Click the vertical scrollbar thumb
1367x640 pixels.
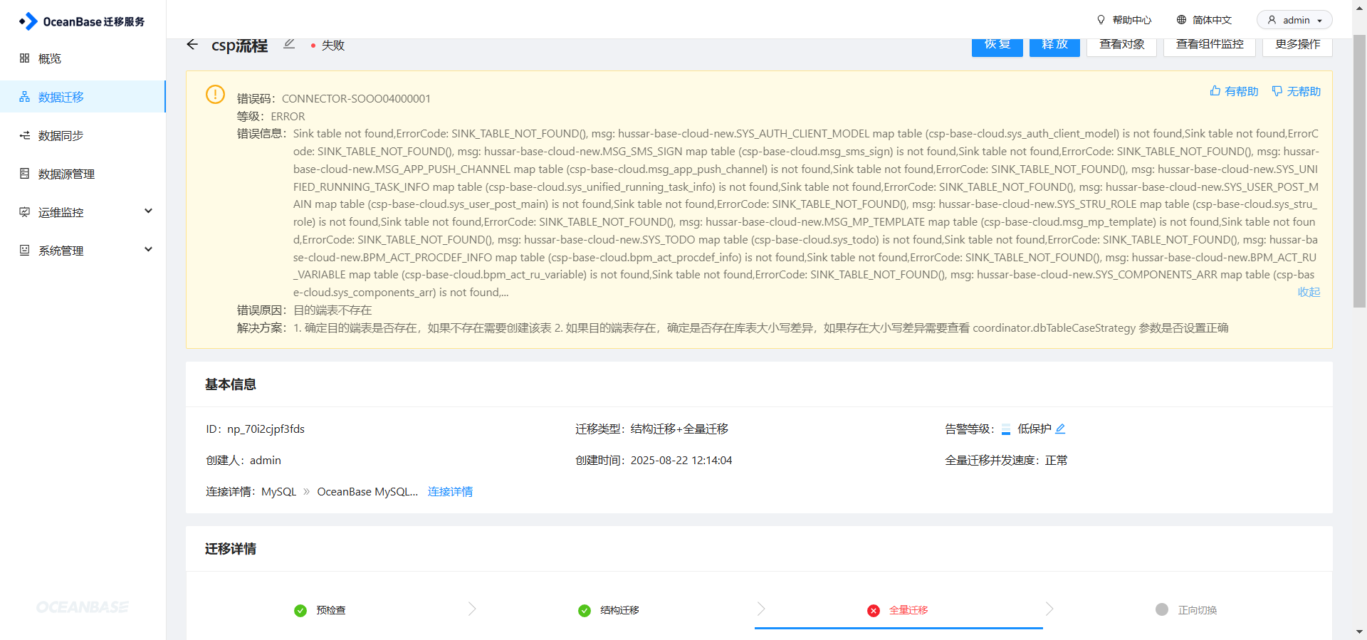tap(1360, 171)
